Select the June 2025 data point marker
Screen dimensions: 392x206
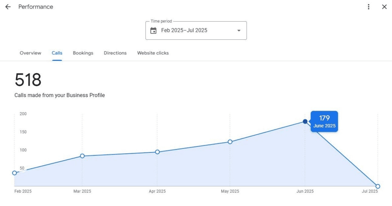(x=305, y=121)
